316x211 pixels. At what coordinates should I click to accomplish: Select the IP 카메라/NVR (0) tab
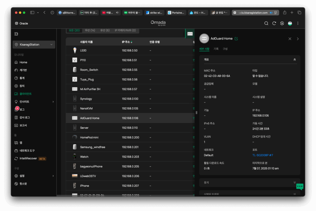[x=125, y=31]
